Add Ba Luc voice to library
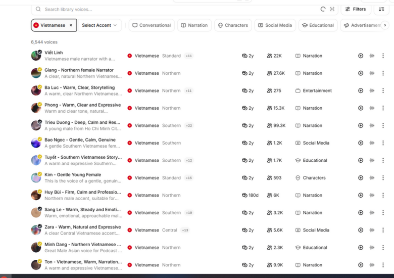Viewport: 394px width, 278px height. [361, 90]
